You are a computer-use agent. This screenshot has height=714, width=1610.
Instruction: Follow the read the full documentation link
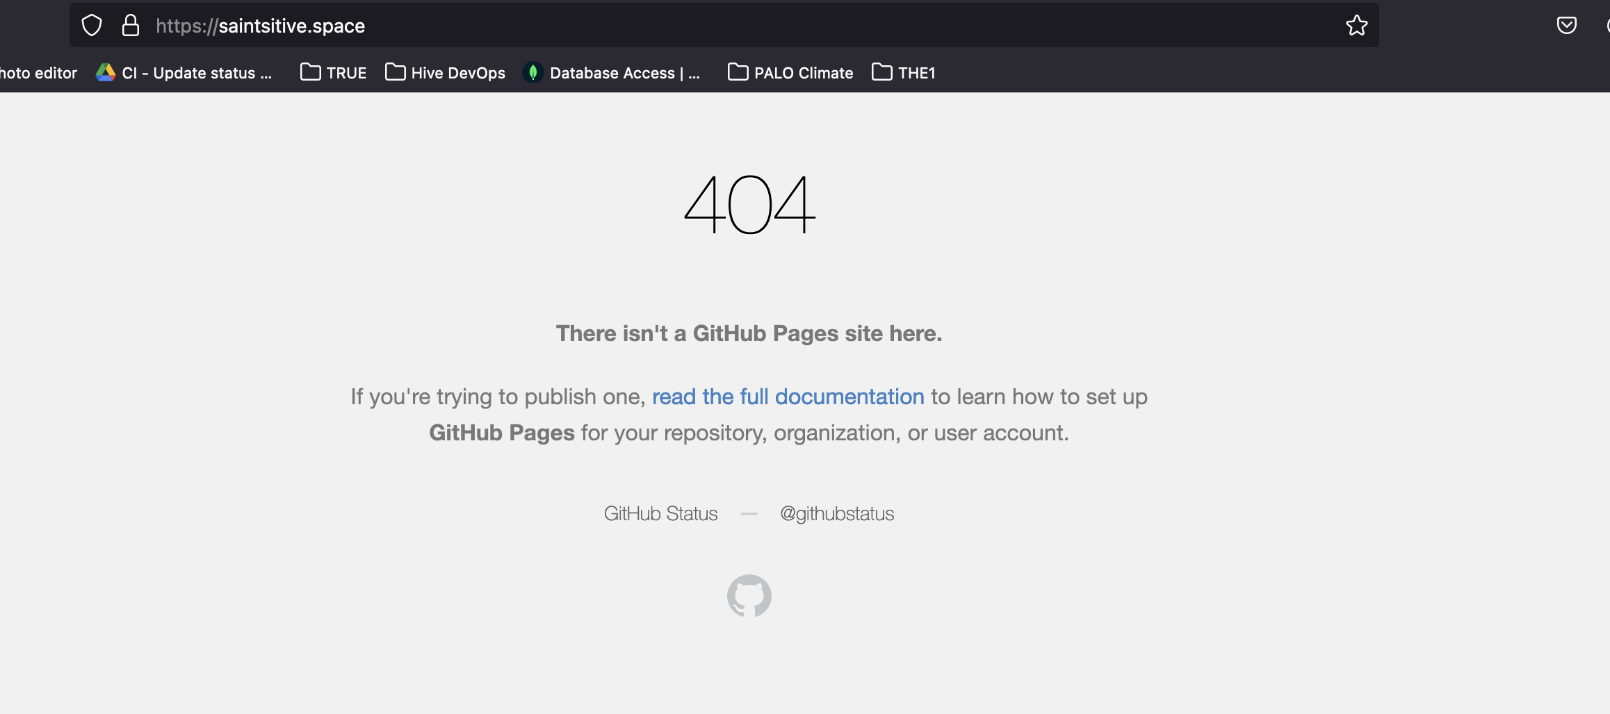pyautogui.click(x=788, y=397)
